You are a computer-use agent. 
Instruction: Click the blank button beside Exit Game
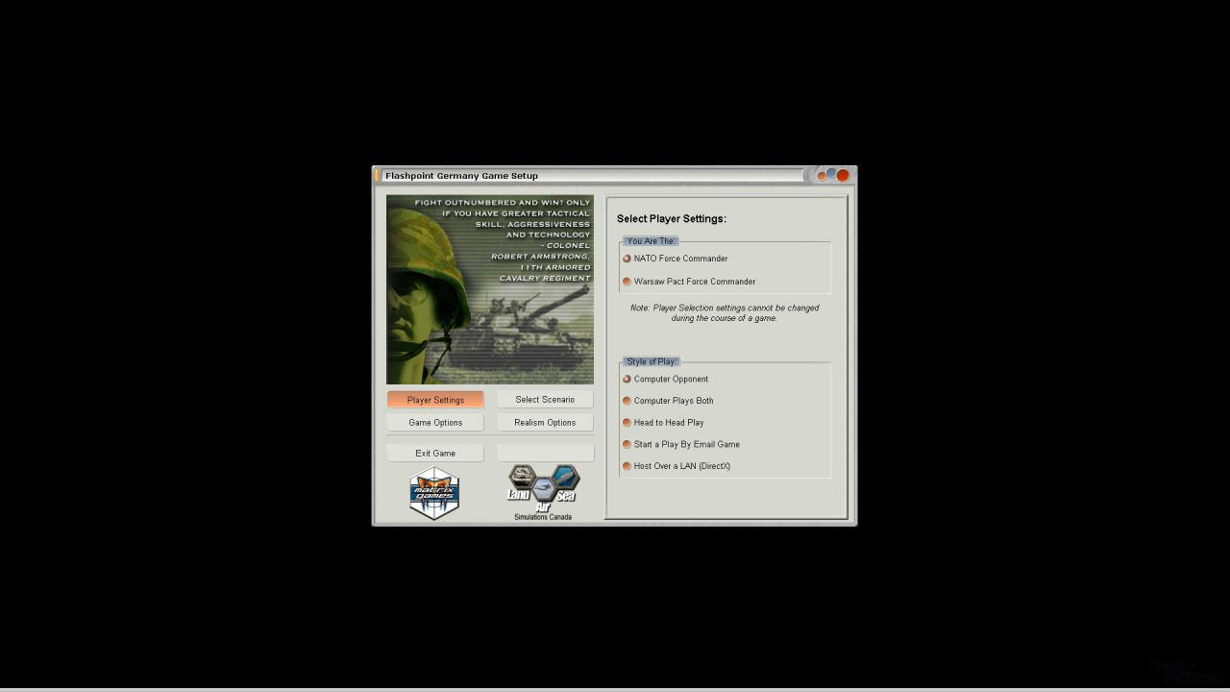click(545, 454)
